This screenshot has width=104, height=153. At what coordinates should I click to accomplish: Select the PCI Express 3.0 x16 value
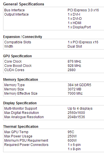83,10
